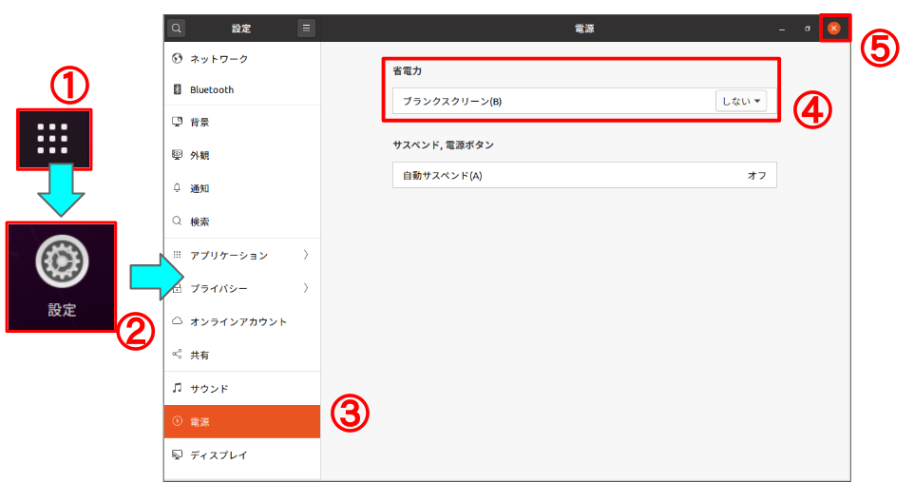Click the 通知 bell icon
The height and width of the screenshot is (502, 914).
177,188
